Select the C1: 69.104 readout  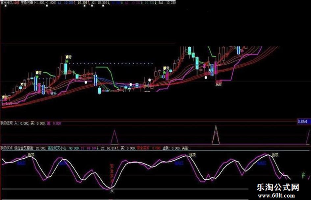coord(89,148)
